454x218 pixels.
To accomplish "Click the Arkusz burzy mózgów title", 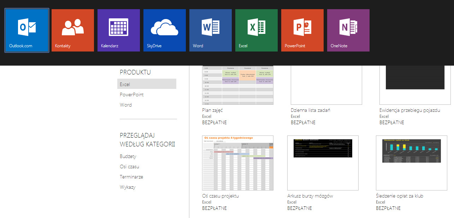I will [x=310, y=196].
